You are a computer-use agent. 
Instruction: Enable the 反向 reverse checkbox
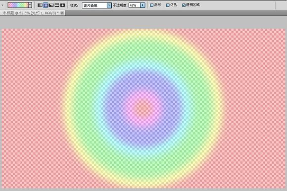[152, 5]
